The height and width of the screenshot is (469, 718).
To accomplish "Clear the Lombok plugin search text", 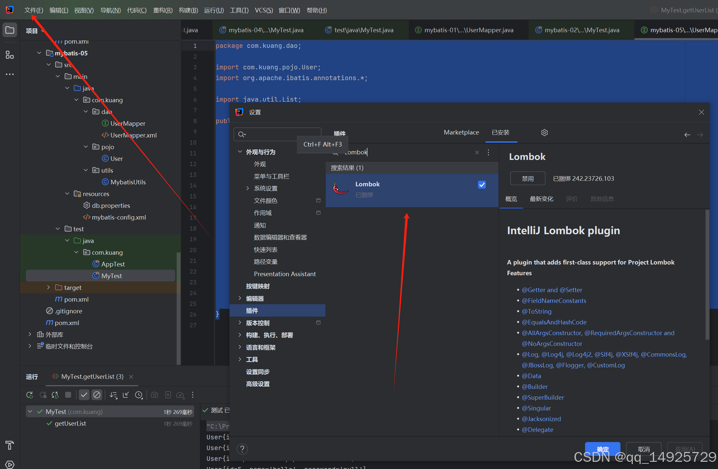I will point(477,152).
